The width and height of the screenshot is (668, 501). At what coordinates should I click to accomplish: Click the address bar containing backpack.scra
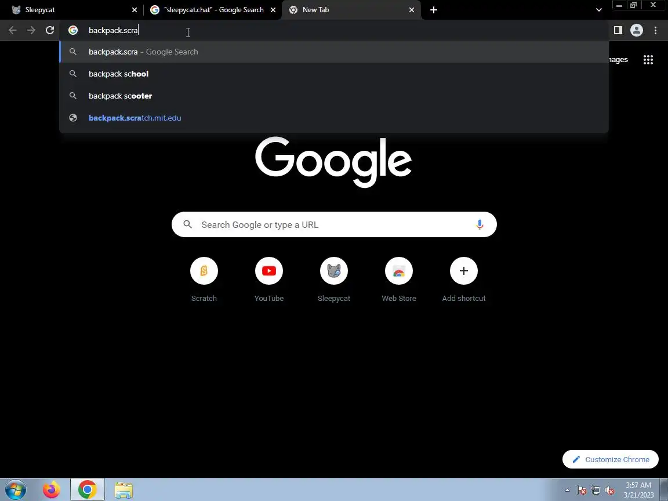point(334,30)
